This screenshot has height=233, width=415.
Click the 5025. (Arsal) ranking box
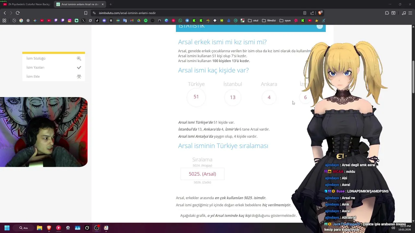(x=202, y=174)
